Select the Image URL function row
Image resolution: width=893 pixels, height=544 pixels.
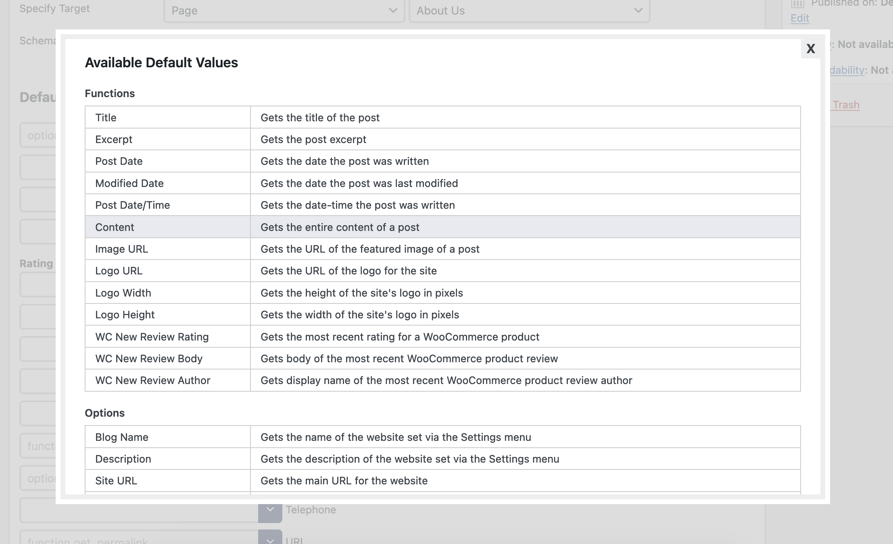[x=442, y=249]
